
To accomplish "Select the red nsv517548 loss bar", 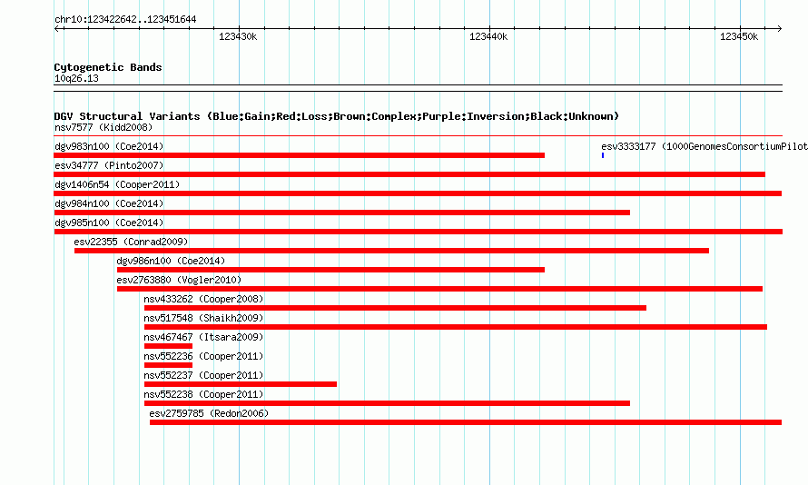I will (x=456, y=327).
